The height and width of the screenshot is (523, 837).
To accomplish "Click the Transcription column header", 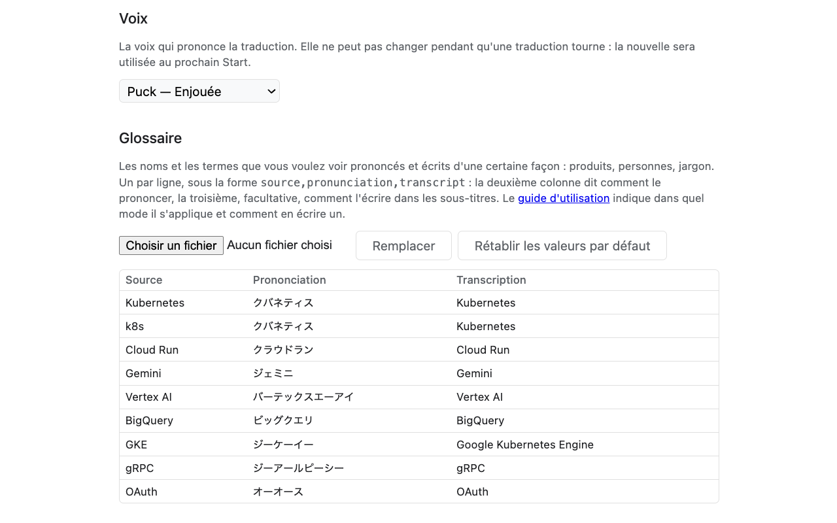I will pyautogui.click(x=491, y=280).
